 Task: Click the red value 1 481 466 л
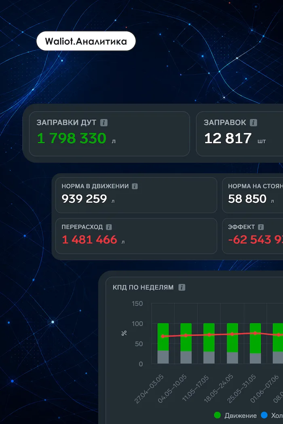[x=93, y=240]
